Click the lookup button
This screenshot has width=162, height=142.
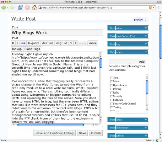click(17, 49)
